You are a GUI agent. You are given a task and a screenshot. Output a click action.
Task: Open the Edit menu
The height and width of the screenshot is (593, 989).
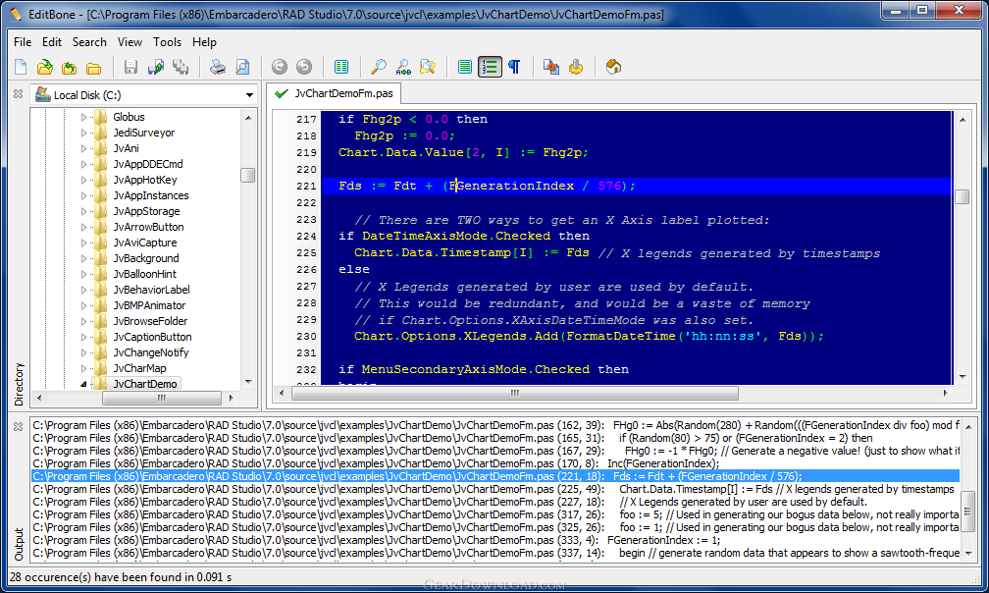[52, 42]
